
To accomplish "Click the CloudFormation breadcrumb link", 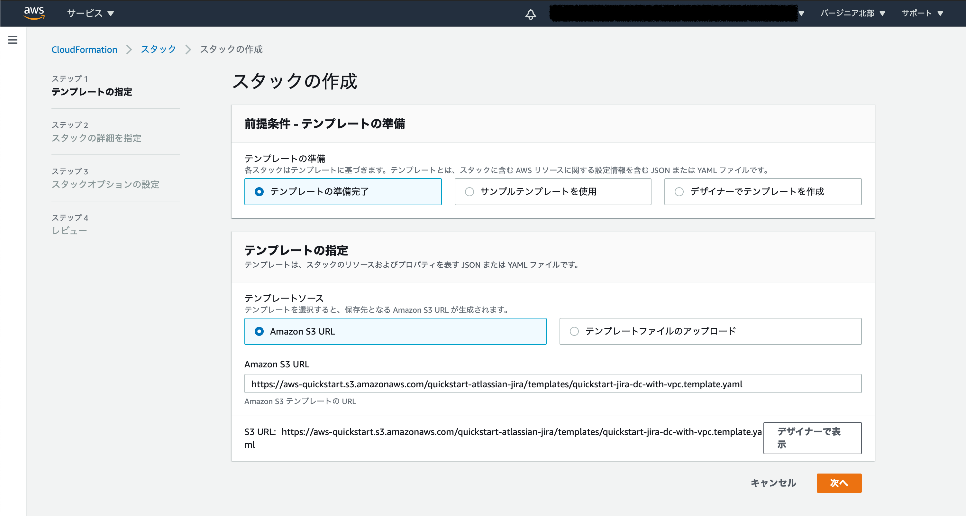I will pos(84,50).
